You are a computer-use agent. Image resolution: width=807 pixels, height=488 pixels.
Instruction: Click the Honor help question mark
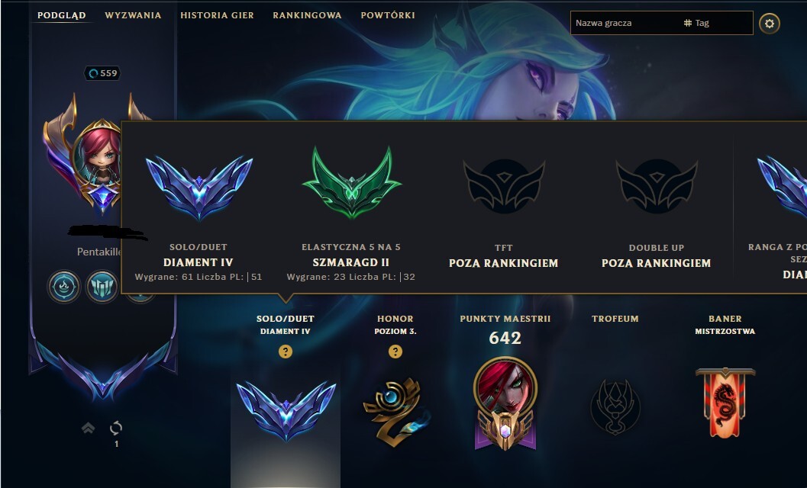coord(395,352)
